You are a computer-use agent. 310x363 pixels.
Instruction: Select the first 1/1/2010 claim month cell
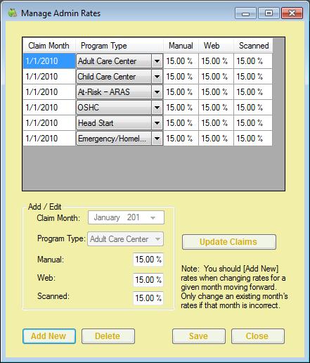pos(49,61)
